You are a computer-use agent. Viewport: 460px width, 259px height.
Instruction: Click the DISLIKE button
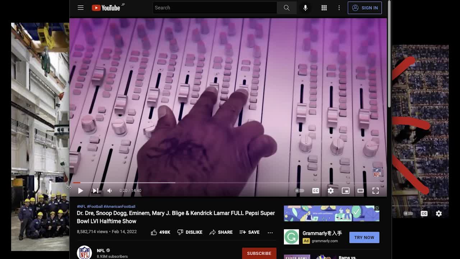[x=189, y=232]
